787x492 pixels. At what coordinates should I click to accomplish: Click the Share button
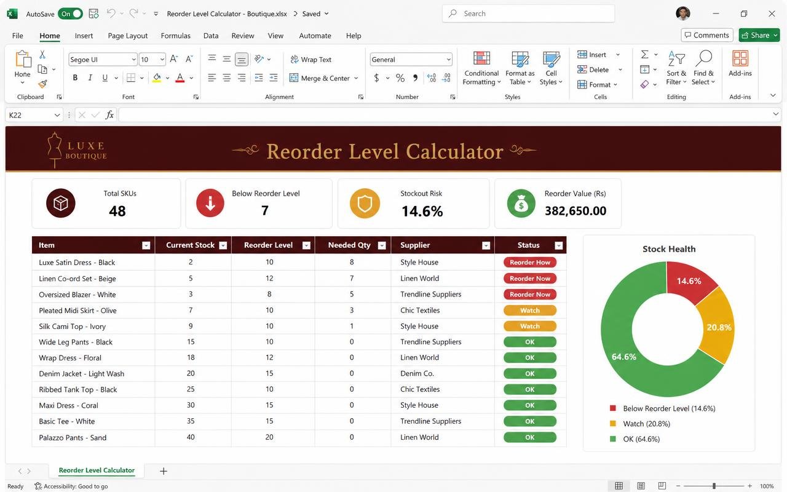pos(759,35)
